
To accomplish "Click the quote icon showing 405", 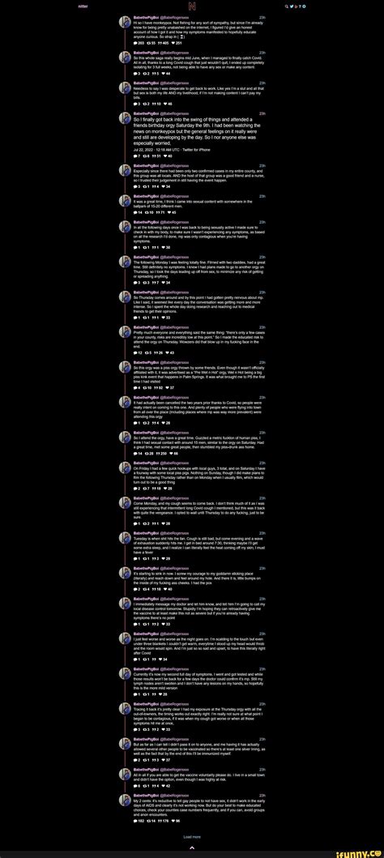I will 162,43.
